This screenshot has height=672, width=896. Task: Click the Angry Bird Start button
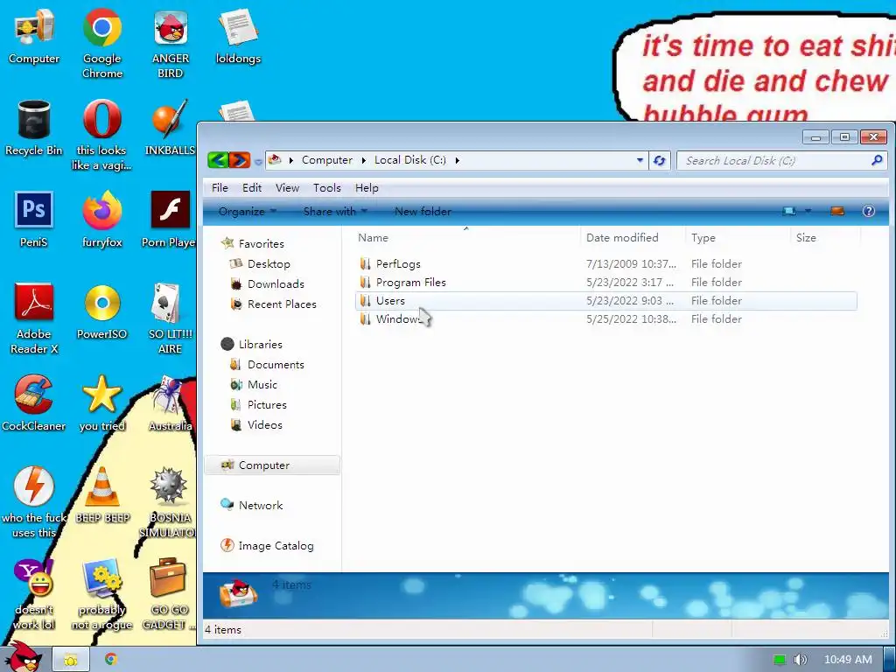tap(23, 656)
